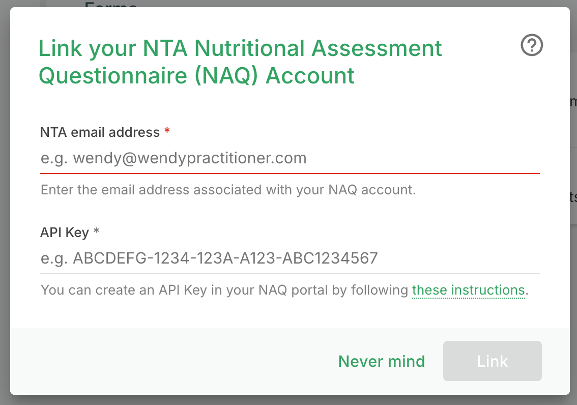Click the "NTA email address" label

(x=100, y=132)
